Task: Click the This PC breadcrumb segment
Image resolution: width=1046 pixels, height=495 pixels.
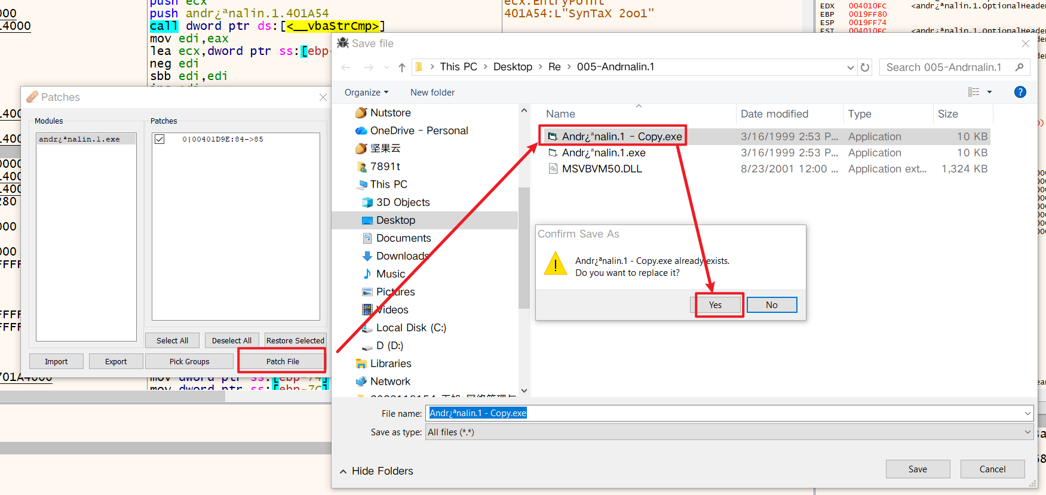Action: [x=458, y=67]
